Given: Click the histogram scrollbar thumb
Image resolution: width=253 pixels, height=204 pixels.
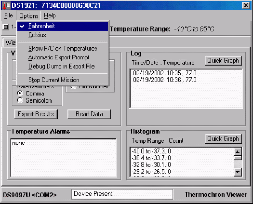Looking at the screenshot, I should (x=238, y=158).
